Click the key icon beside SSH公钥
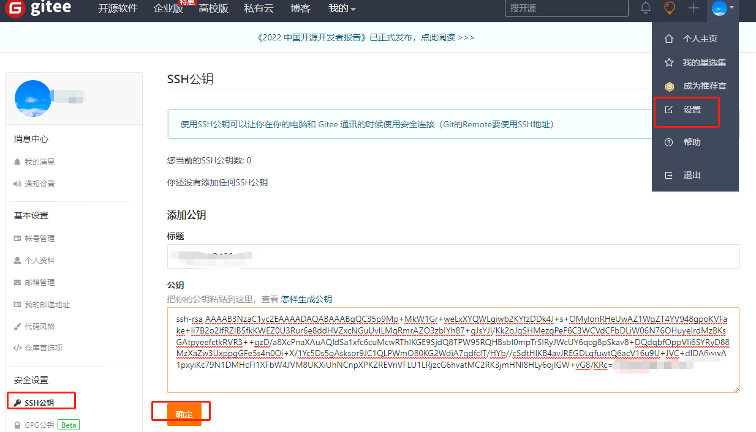This screenshot has width=756, height=432. (x=17, y=403)
